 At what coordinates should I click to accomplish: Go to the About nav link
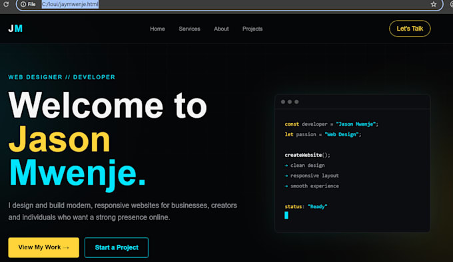[x=221, y=29]
